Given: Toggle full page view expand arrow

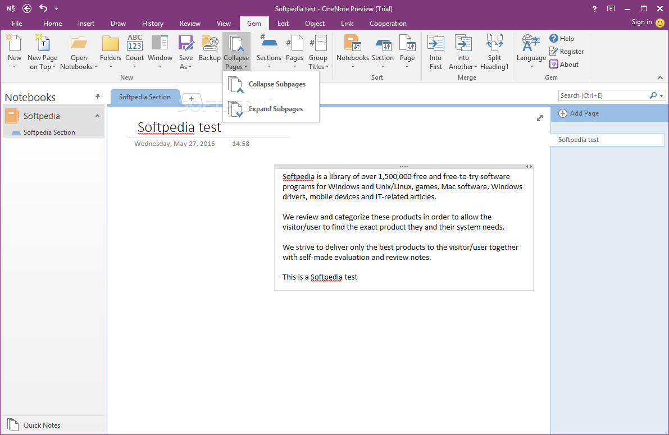Looking at the screenshot, I should point(540,118).
